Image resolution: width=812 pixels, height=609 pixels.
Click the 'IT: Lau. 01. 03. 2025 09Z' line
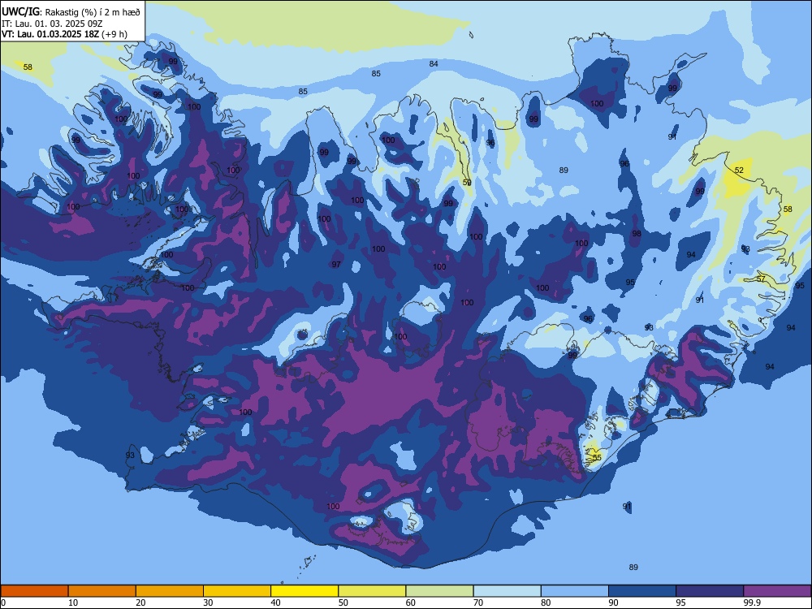52,24
